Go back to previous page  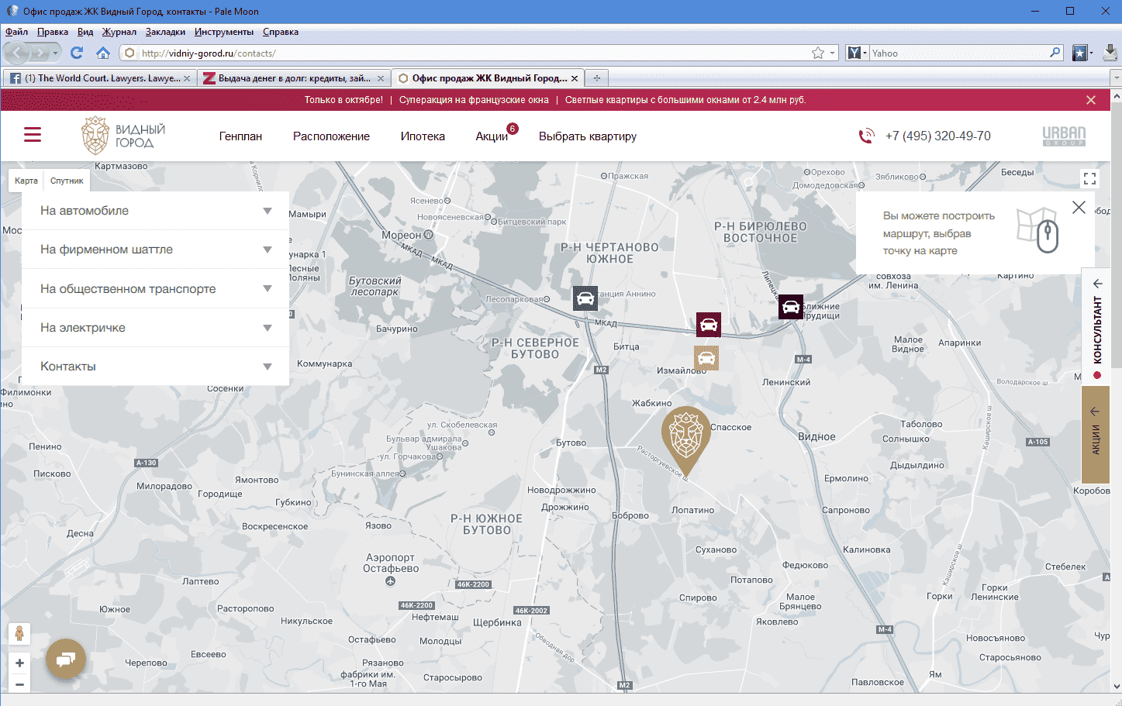tap(17, 53)
